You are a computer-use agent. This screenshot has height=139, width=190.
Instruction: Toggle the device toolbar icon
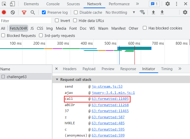coord(12,4)
